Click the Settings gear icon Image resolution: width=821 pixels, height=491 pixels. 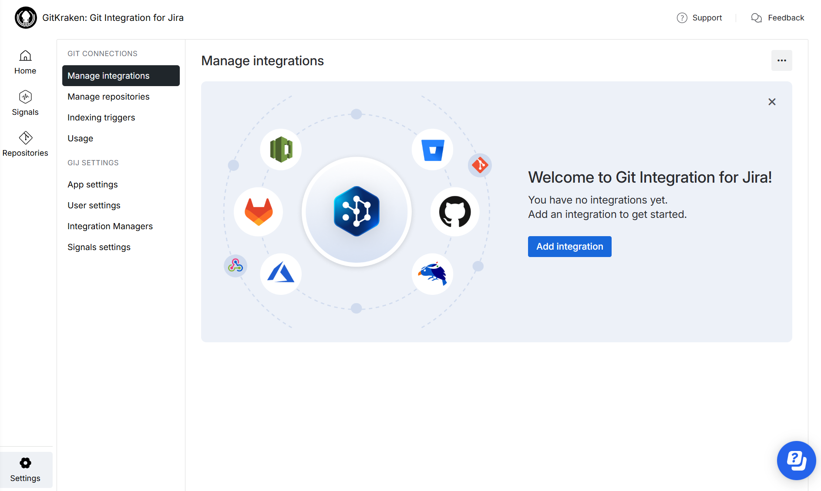click(26, 463)
